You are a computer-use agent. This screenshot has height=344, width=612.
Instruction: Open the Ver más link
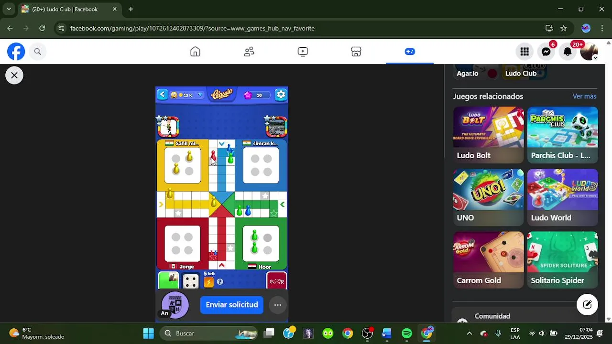click(x=584, y=96)
